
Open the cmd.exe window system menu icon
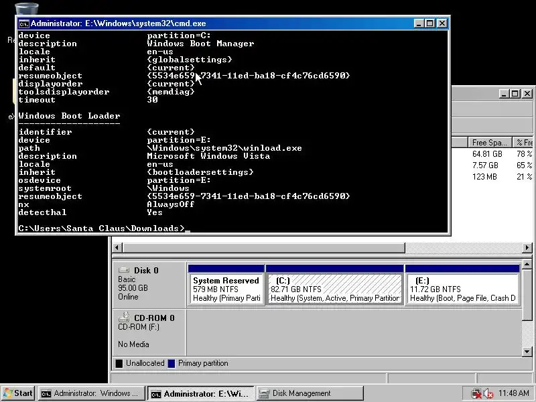(24, 23)
